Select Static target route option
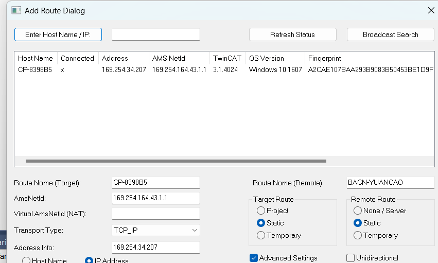The image size is (438, 263). pyautogui.click(x=270, y=223)
